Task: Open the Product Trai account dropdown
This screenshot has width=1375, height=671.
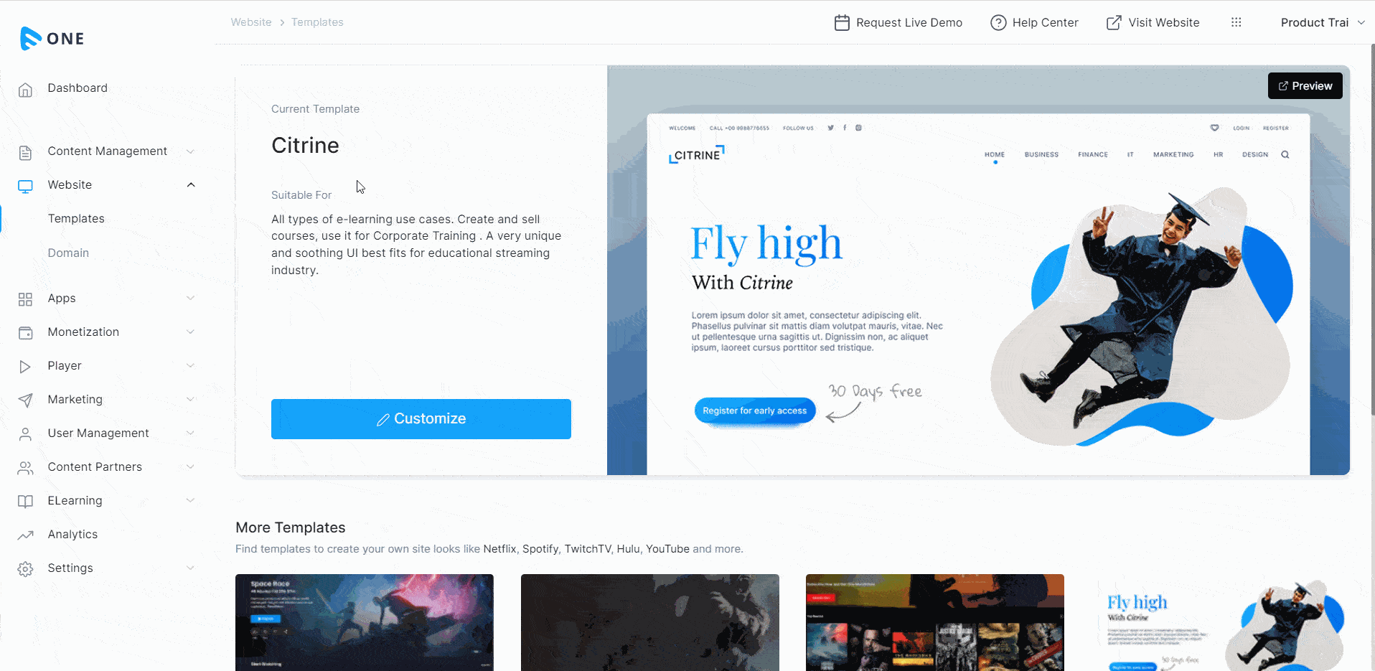Action: point(1323,22)
